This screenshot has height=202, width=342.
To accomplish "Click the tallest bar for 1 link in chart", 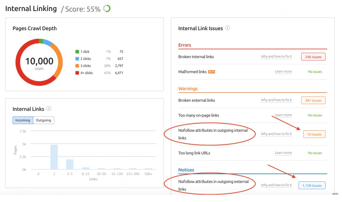I will (54, 157).
